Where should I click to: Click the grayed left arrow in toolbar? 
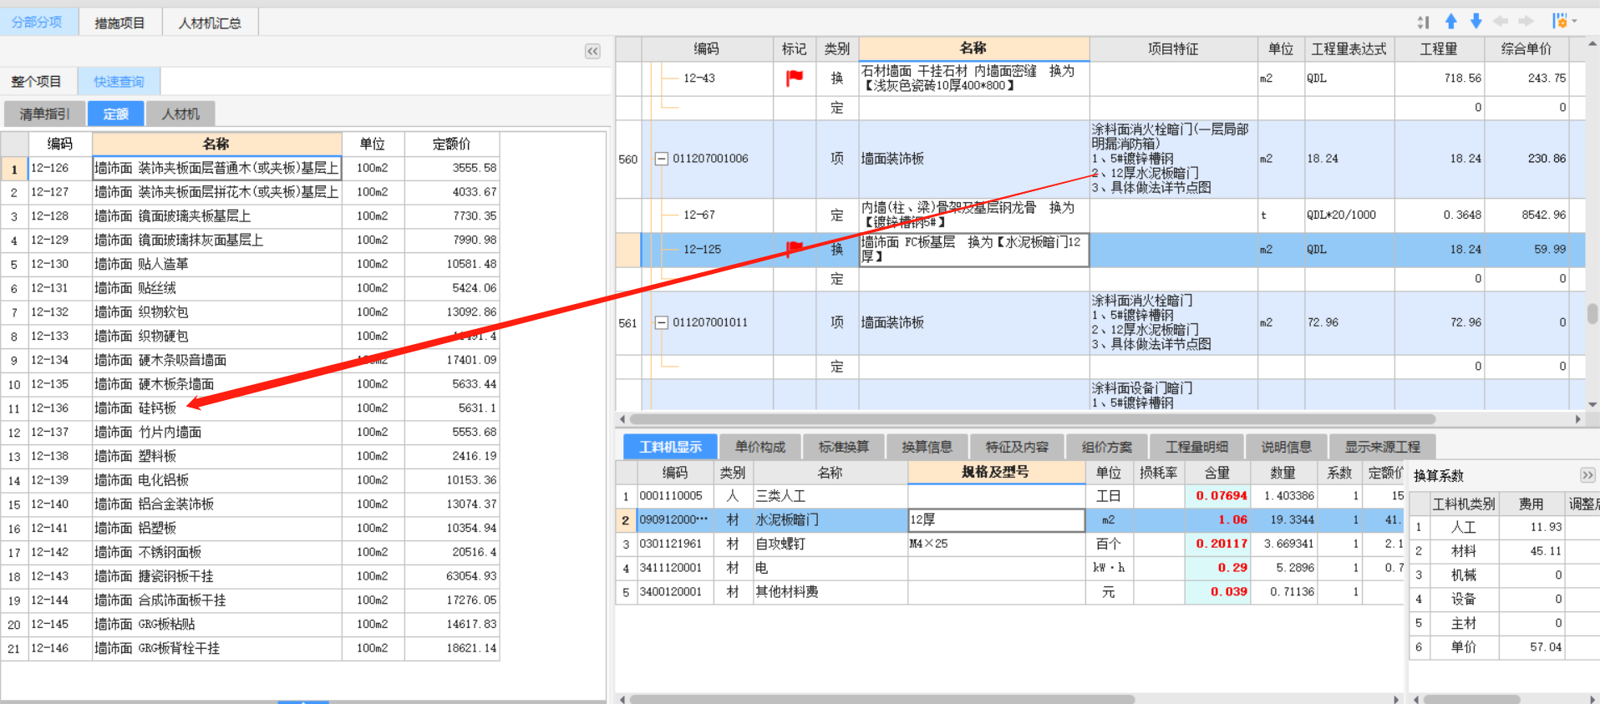(1501, 22)
